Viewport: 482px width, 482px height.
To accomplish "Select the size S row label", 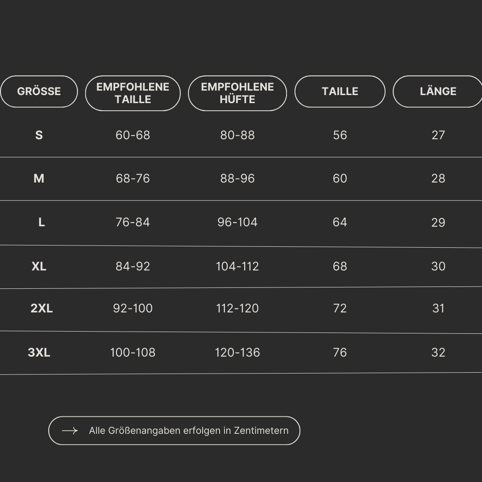I will point(39,135).
